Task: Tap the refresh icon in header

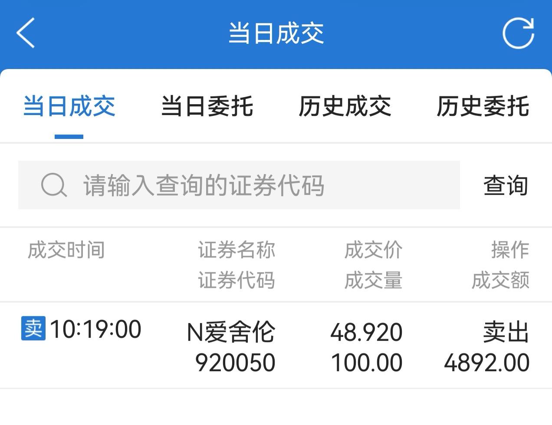Action: [x=518, y=33]
